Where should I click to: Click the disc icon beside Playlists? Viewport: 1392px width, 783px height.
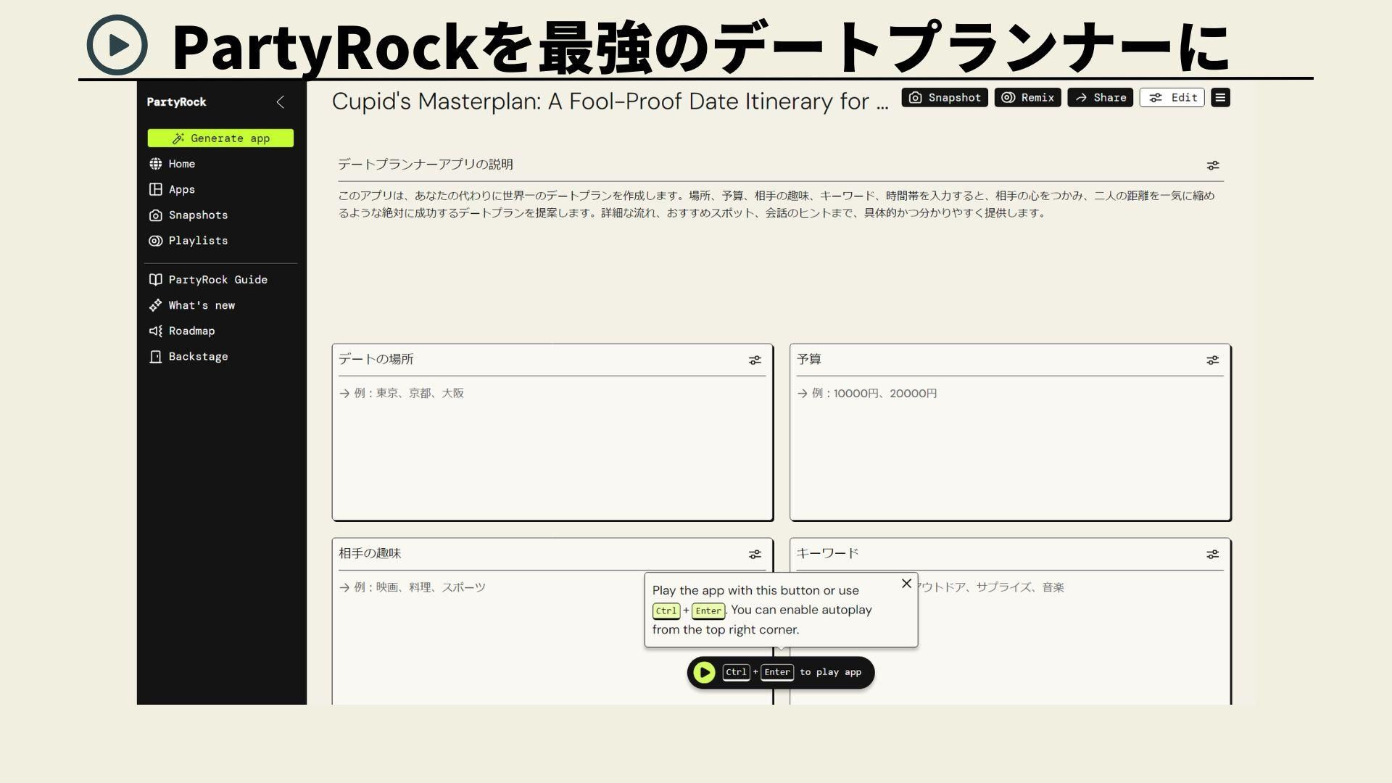[x=155, y=241]
